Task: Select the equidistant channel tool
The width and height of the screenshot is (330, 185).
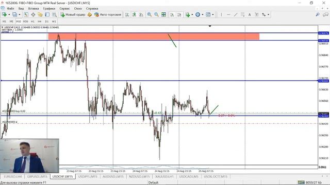Action: pyautogui.click(x=243, y=14)
